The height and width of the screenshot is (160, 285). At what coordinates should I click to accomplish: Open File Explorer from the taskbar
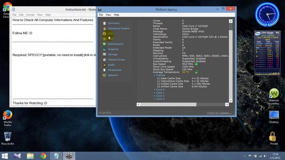(30, 156)
